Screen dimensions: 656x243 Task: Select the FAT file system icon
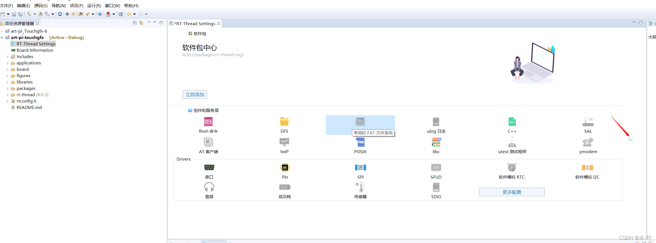[360, 122]
